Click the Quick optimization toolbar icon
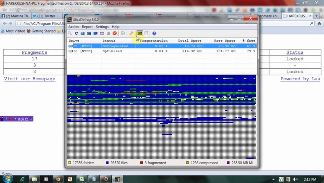This screenshot has height=183, width=324. pos(89,33)
